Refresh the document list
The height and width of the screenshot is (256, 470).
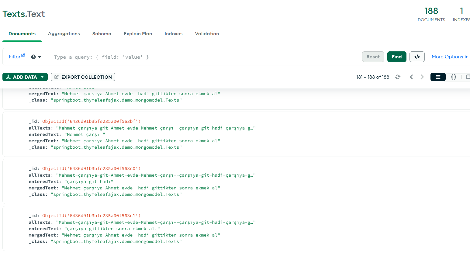pyautogui.click(x=397, y=77)
